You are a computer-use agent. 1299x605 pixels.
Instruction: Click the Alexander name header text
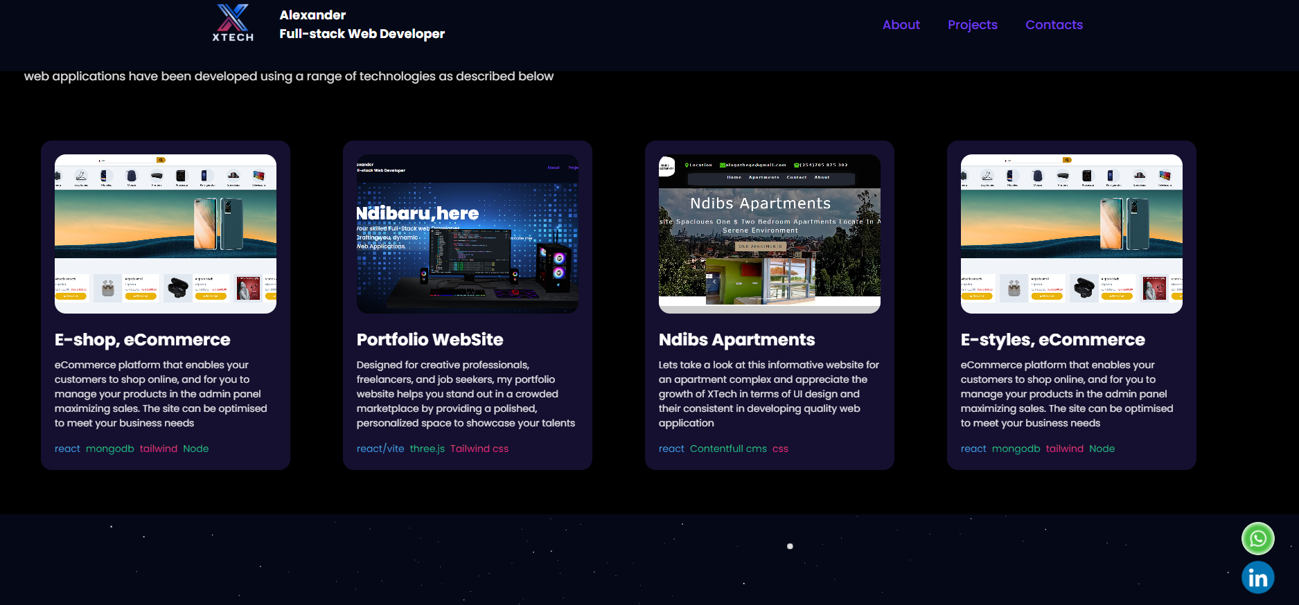point(312,15)
